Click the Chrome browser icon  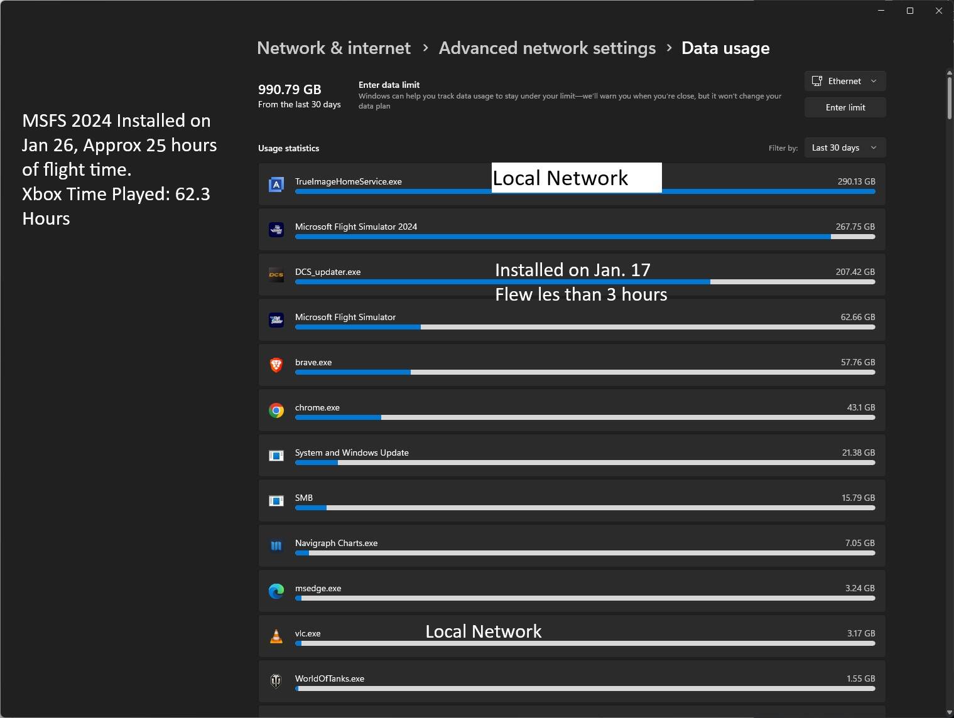[x=276, y=410]
